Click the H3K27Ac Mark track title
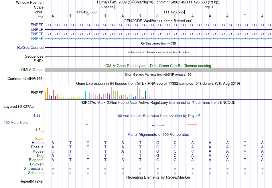Image resolution: width=272 pixels, height=188 pixels. click(158, 103)
